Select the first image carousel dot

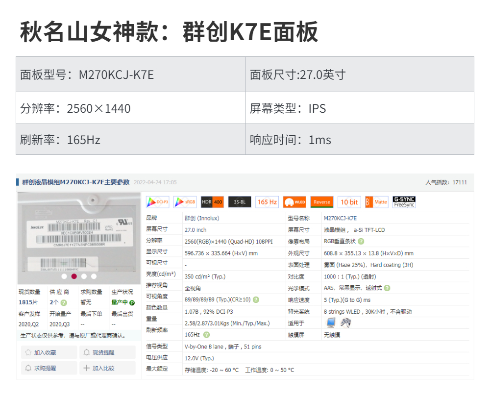(x=64, y=276)
